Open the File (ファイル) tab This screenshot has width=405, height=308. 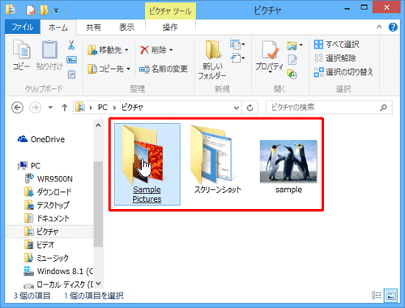point(23,27)
